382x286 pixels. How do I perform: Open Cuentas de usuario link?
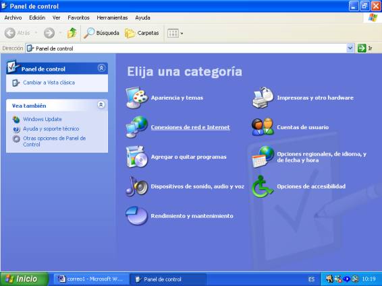pyautogui.click(x=303, y=127)
